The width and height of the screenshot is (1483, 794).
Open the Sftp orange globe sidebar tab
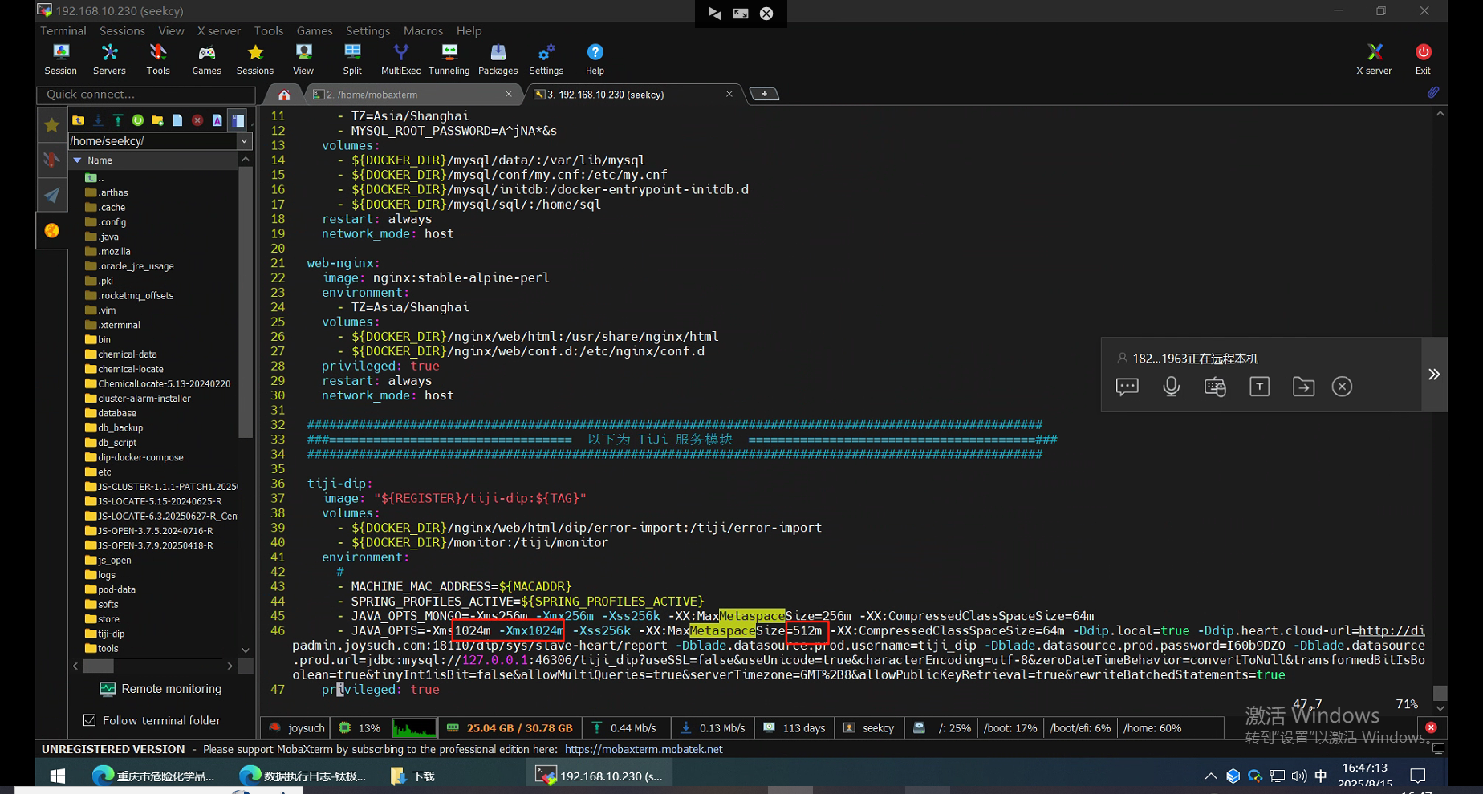point(52,230)
